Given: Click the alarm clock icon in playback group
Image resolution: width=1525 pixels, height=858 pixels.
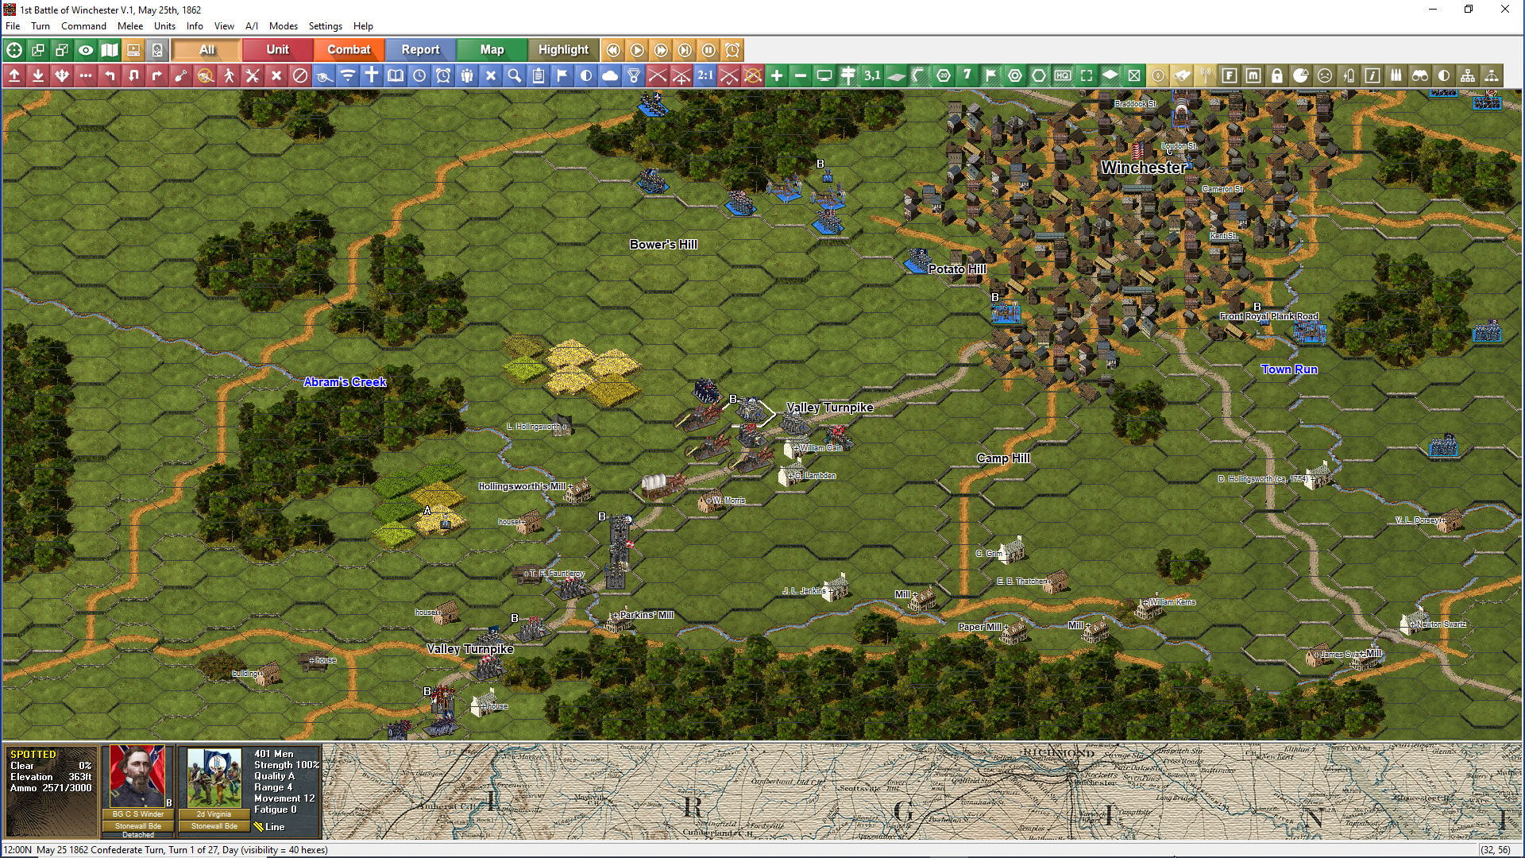Looking at the screenshot, I should (x=732, y=50).
